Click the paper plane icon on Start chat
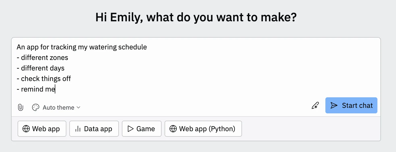396x152 pixels. 334,105
